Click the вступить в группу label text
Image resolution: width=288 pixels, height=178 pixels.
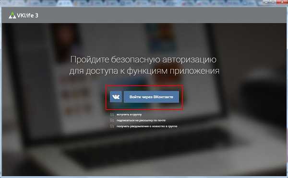[129, 114]
